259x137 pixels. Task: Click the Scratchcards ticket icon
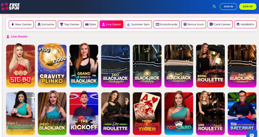pyautogui.click(x=157, y=24)
